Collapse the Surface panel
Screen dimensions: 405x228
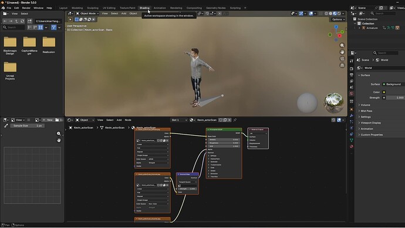tap(365, 75)
